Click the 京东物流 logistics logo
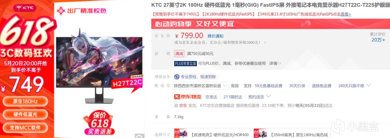This screenshot has width=390, height=138. pos(188,97)
